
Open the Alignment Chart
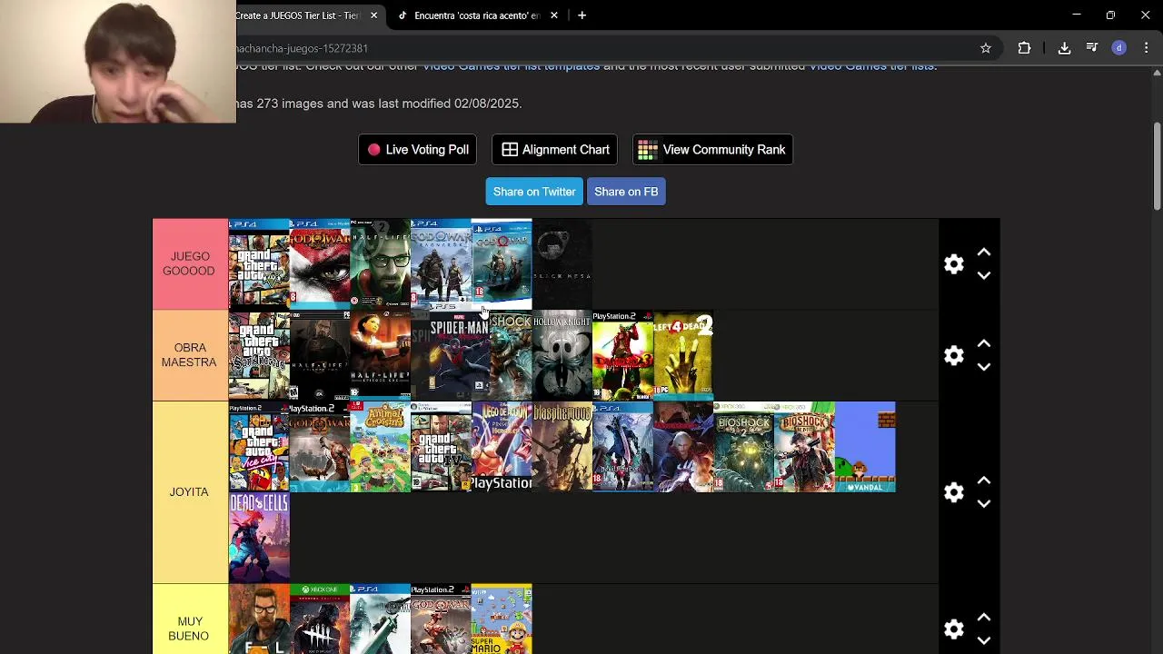(555, 150)
